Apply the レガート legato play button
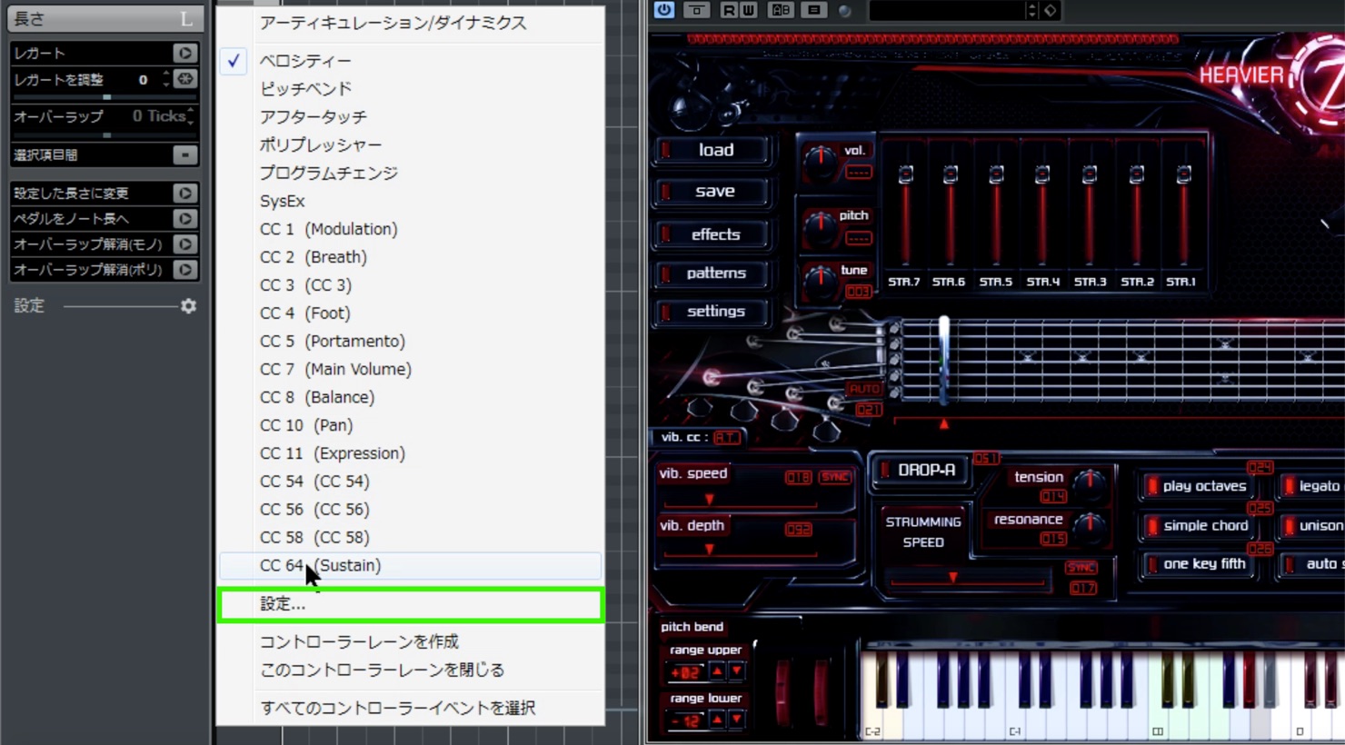Viewport: 1345px width, 745px height. point(184,53)
